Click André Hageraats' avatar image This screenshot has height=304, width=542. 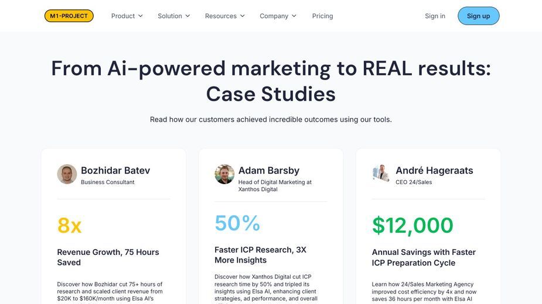pyautogui.click(x=381, y=173)
